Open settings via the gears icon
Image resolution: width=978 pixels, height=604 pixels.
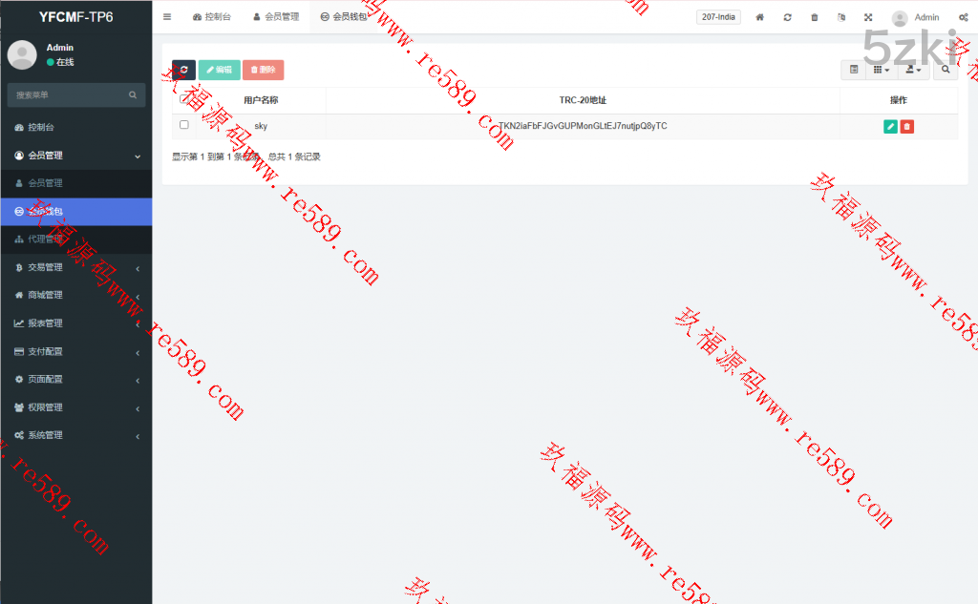point(963,17)
